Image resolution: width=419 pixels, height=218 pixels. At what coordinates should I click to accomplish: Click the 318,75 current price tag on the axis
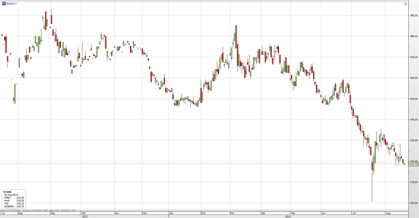pos(414,163)
